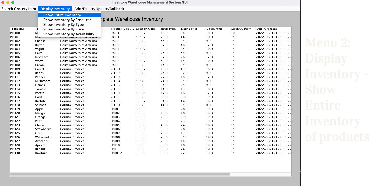Select Show Inventory By Producer
The image size is (378, 186).
coord(69,20)
